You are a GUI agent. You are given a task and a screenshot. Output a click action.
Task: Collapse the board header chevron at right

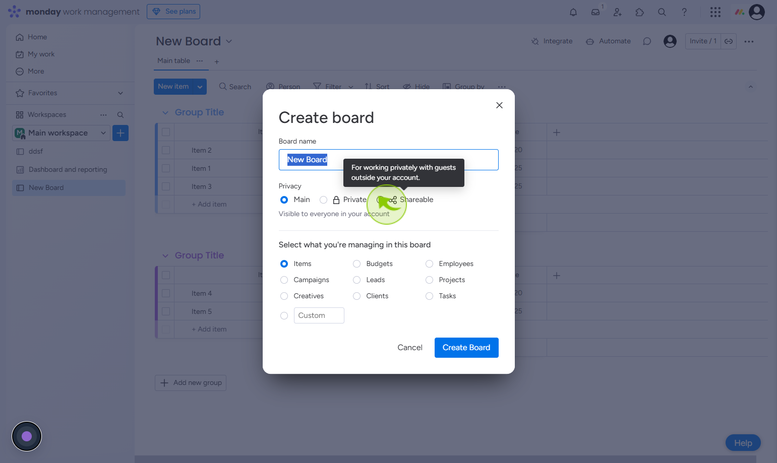click(751, 87)
